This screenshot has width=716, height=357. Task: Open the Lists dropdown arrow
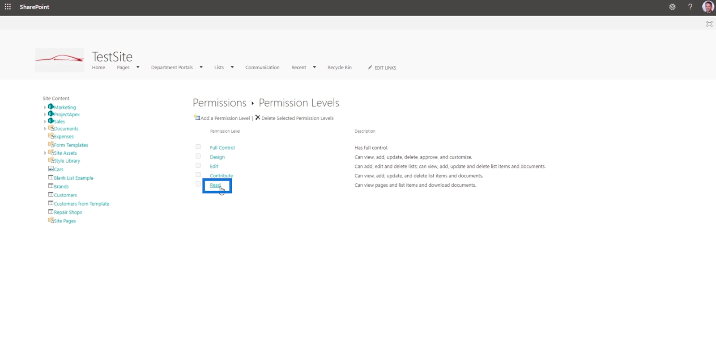[232, 67]
